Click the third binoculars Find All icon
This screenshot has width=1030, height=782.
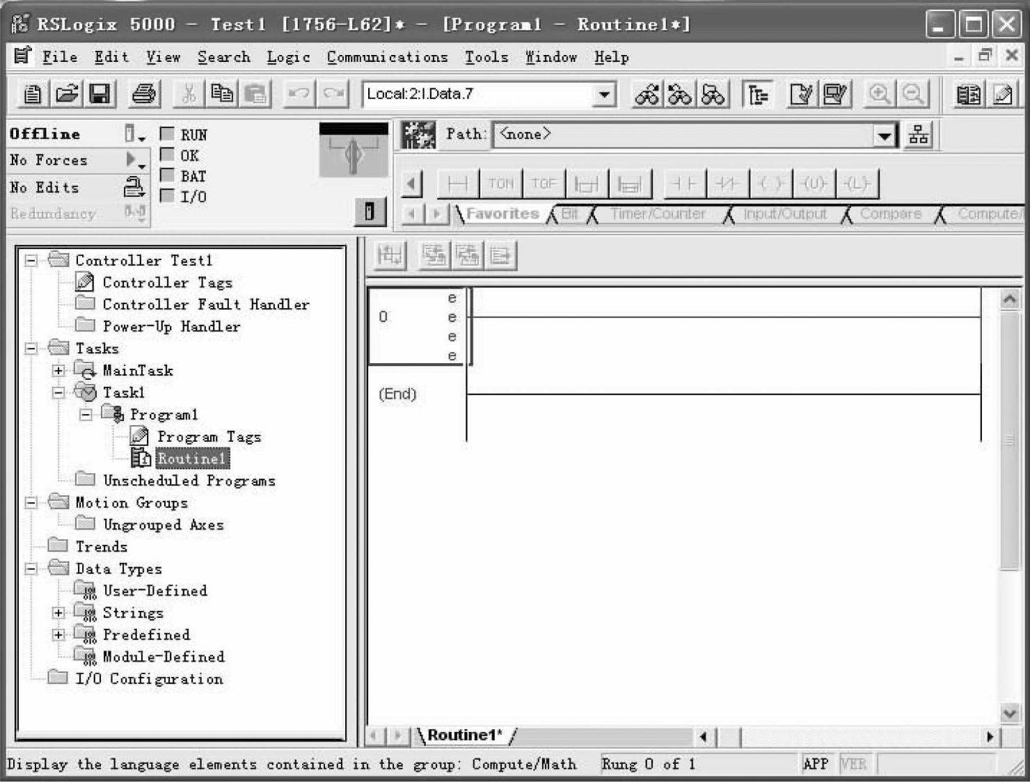tap(713, 94)
